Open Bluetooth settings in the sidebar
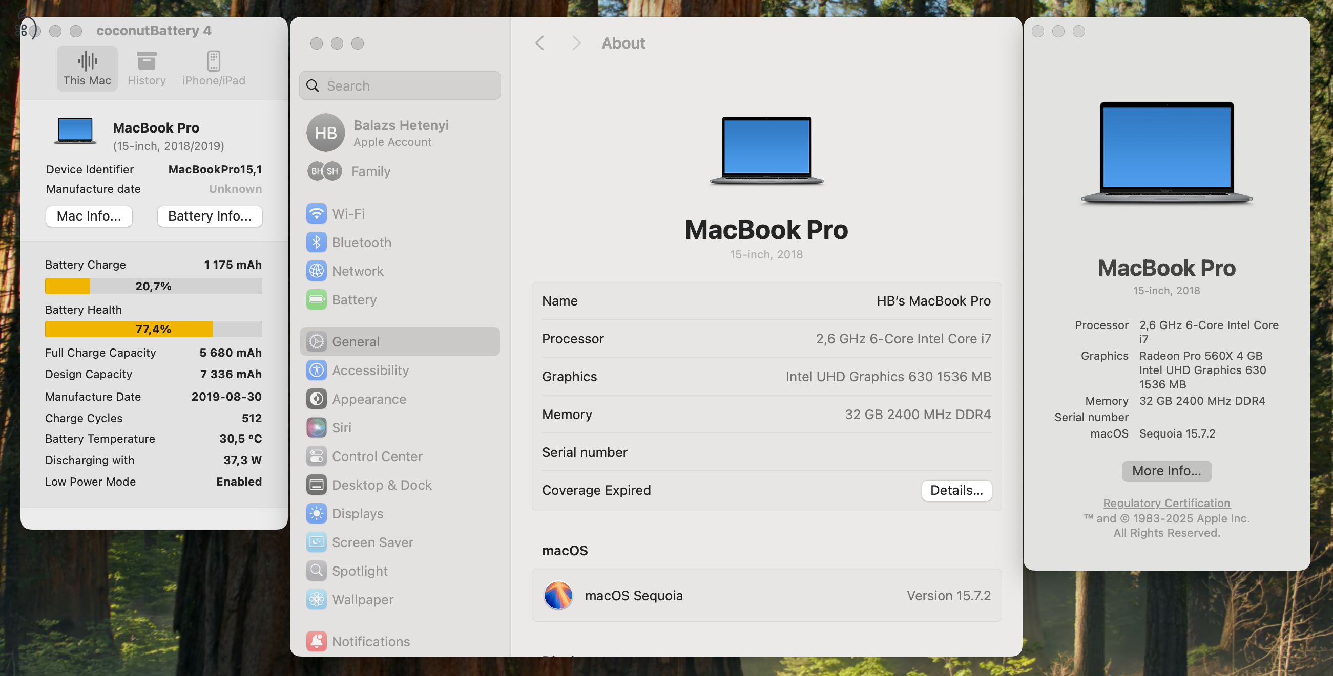The width and height of the screenshot is (1333, 676). point(361,242)
